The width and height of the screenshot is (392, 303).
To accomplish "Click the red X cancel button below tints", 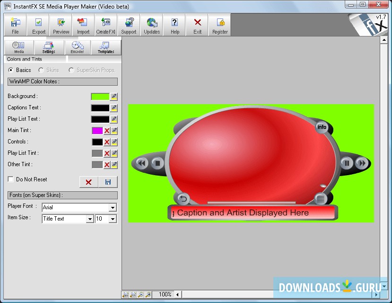I will point(88,182).
